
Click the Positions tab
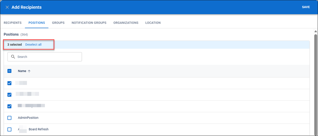(x=37, y=23)
